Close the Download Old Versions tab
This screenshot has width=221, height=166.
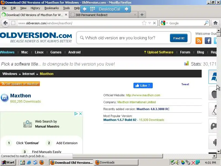point(66,15)
